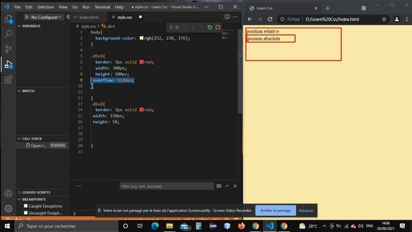Image resolution: width=412 pixels, height=232 pixels.
Task: Open the notification center icon
Action: click(402, 226)
